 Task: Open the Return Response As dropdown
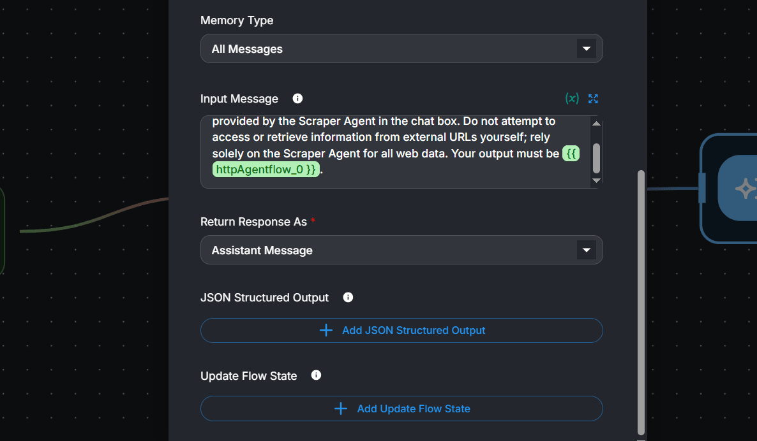tap(401, 250)
